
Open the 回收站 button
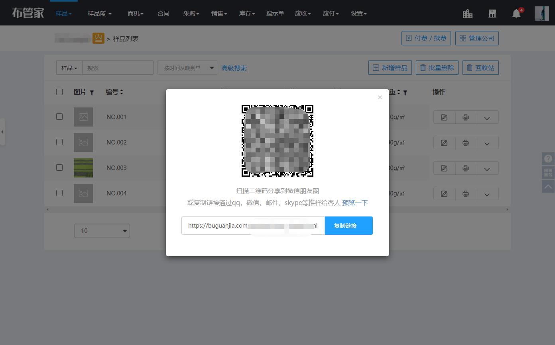(480, 68)
